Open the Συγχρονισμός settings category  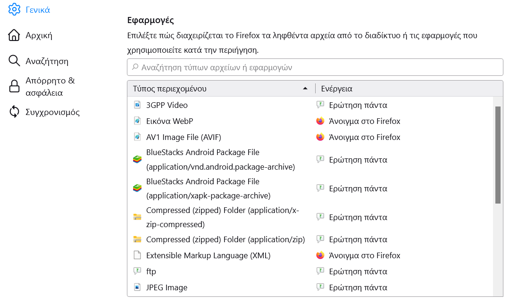[x=44, y=112]
